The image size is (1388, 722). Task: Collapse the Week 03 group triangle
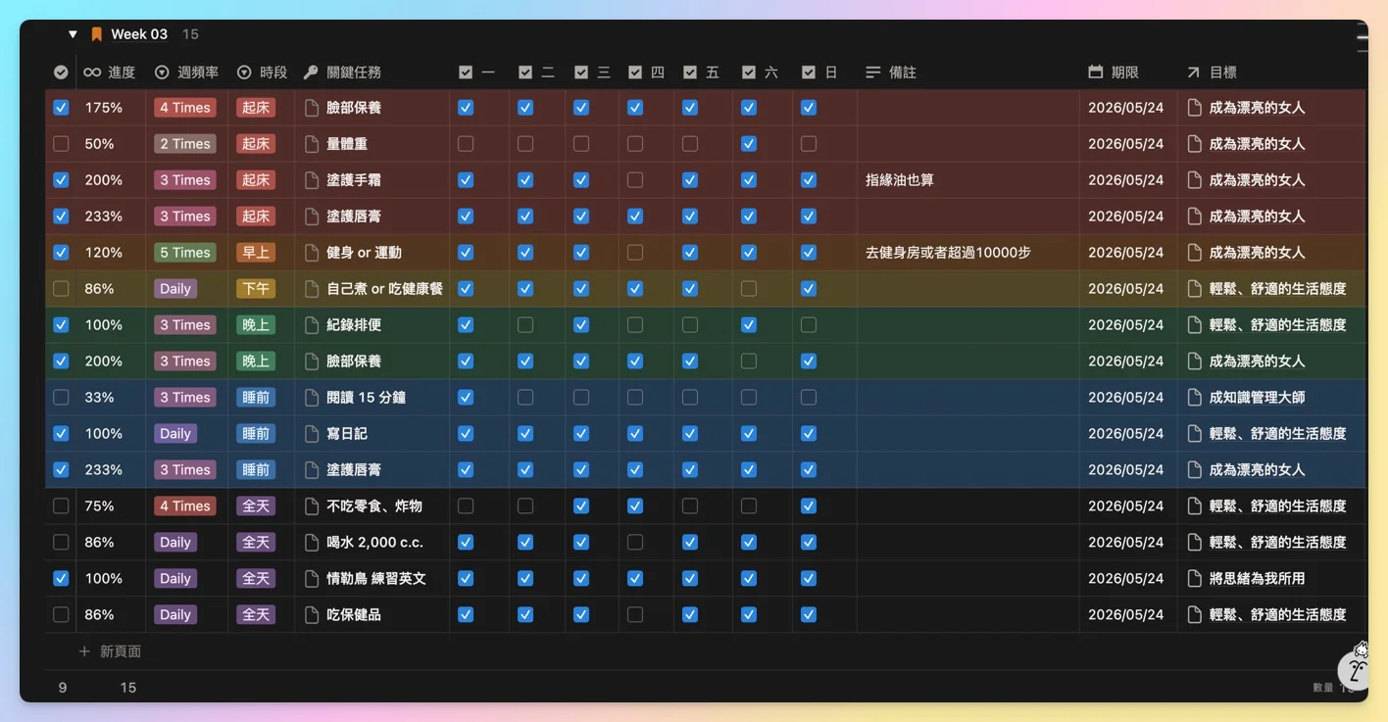(73, 34)
